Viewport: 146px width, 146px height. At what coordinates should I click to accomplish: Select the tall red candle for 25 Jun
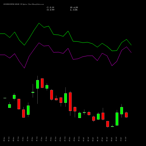pos(70,102)
